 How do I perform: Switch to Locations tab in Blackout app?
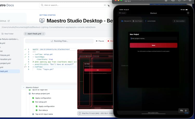tap(150, 21)
